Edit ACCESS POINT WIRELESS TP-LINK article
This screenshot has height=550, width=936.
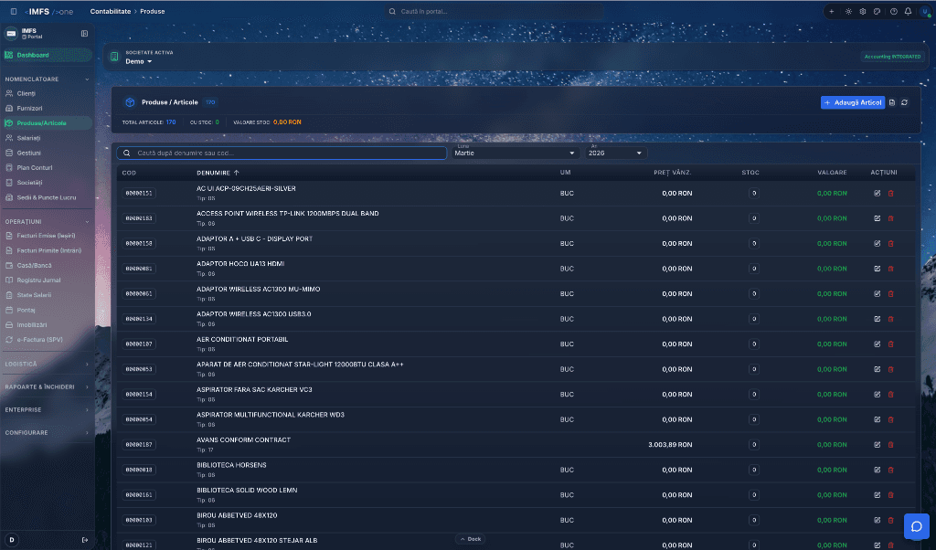[x=877, y=218]
